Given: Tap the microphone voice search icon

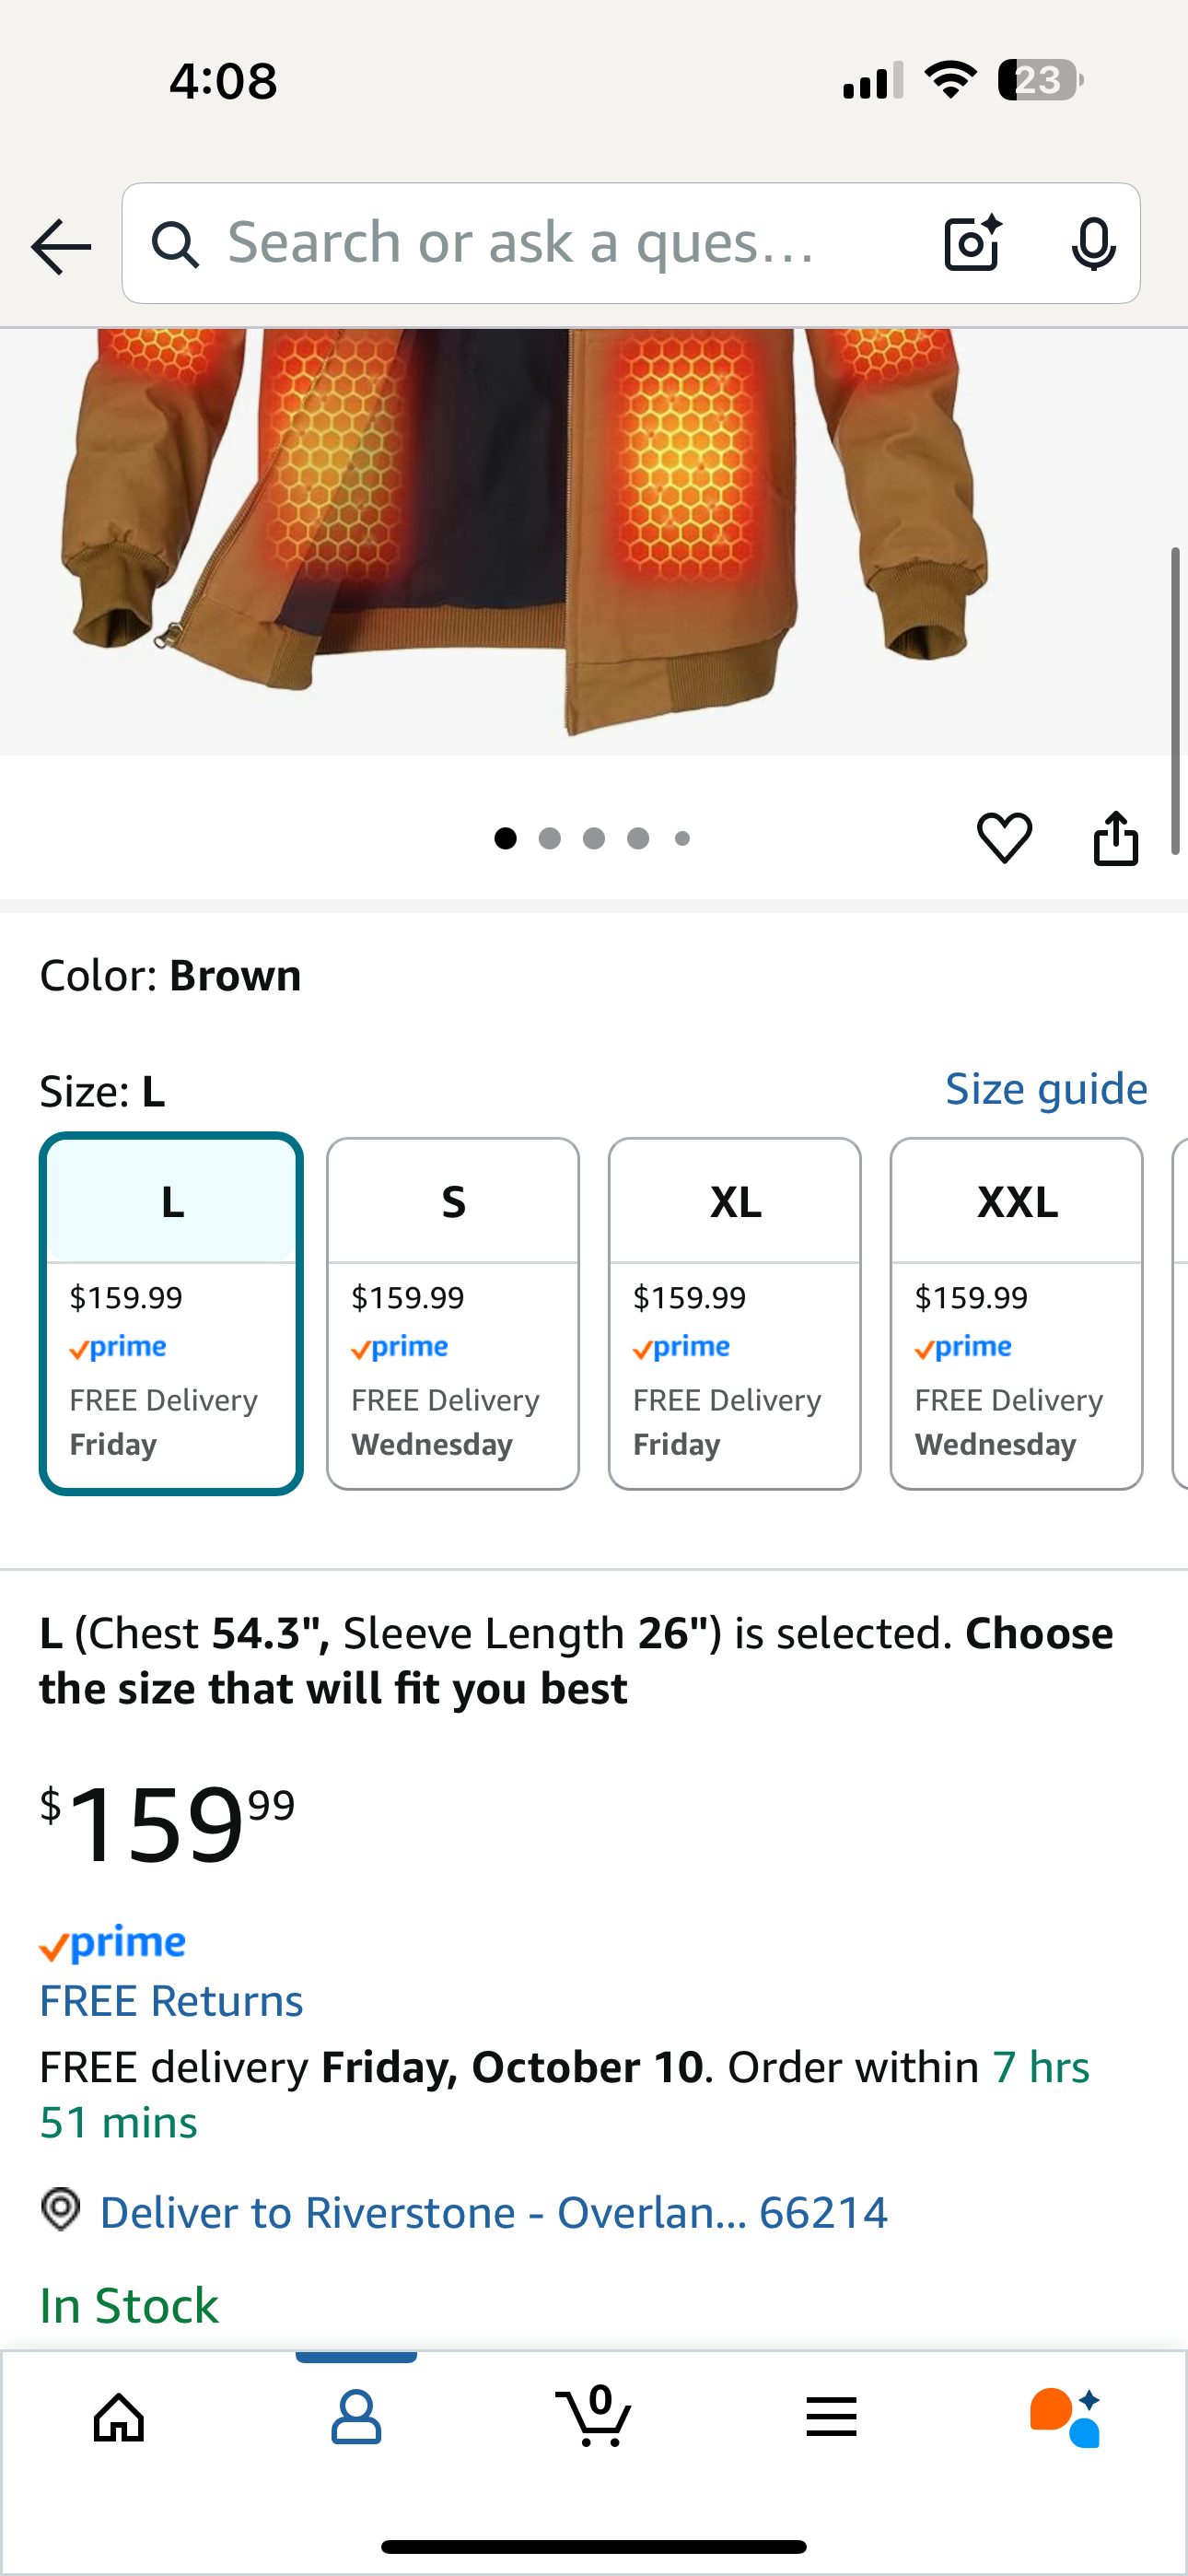Looking at the screenshot, I should tap(1093, 243).
